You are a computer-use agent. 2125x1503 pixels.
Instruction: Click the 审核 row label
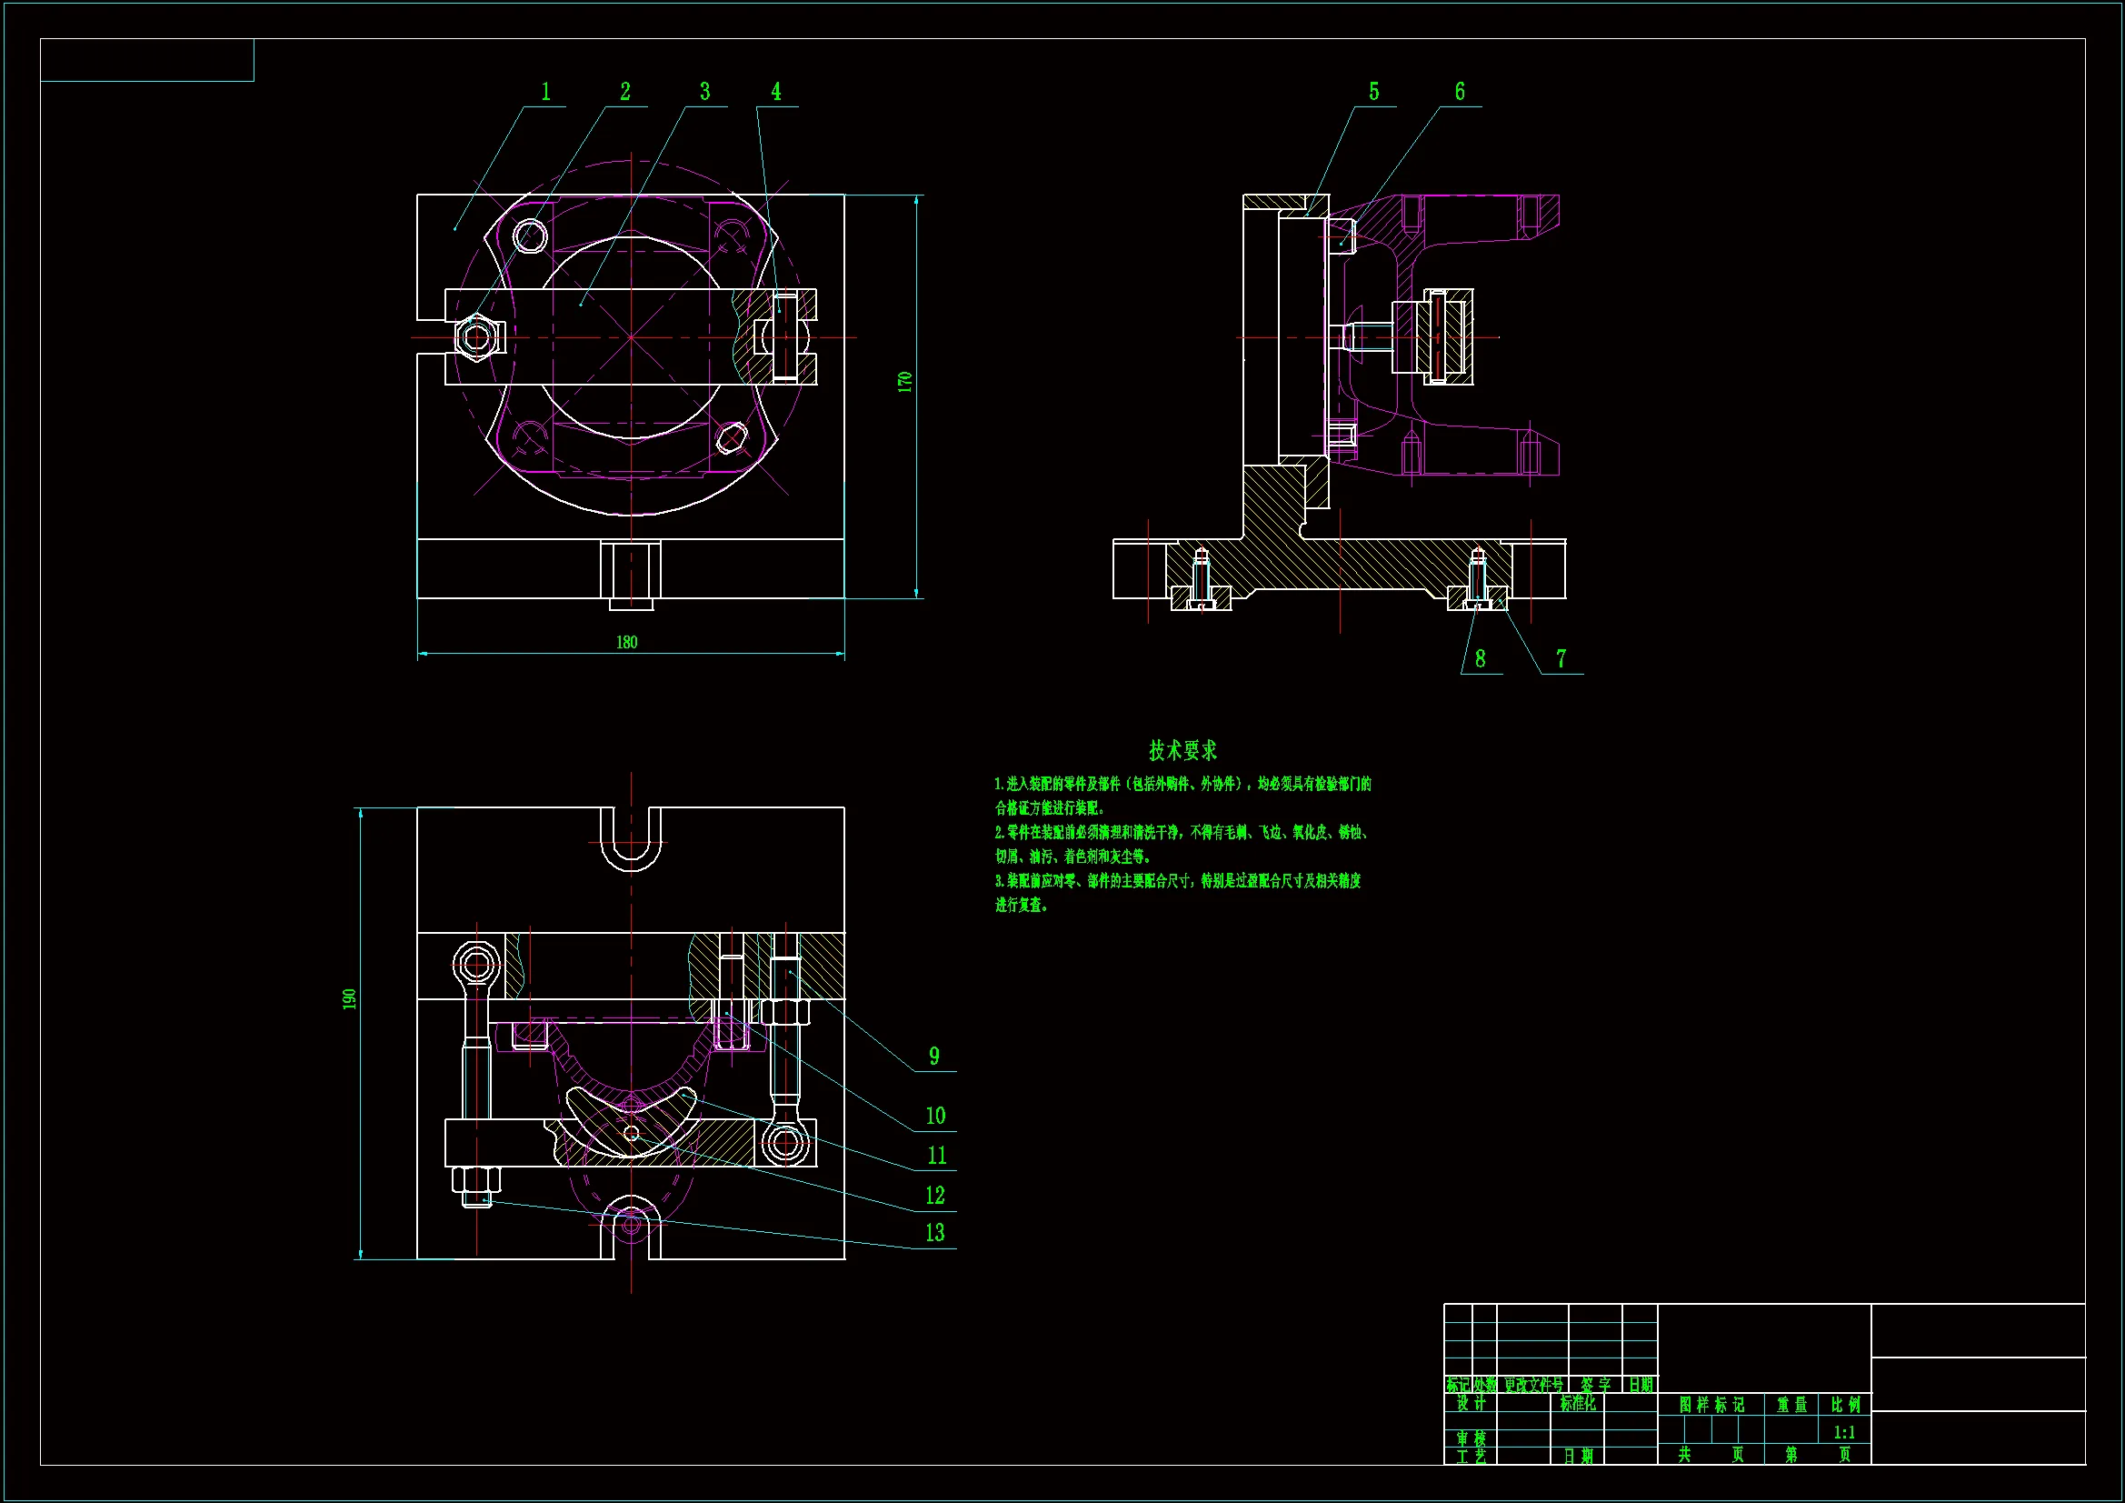(1471, 1438)
